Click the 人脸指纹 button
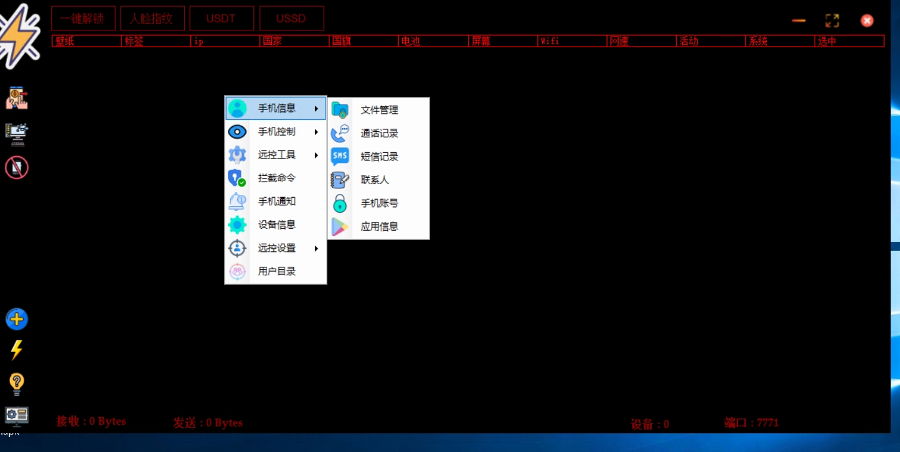Image resolution: width=900 pixels, height=452 pixels. click(x=152, y=19)
